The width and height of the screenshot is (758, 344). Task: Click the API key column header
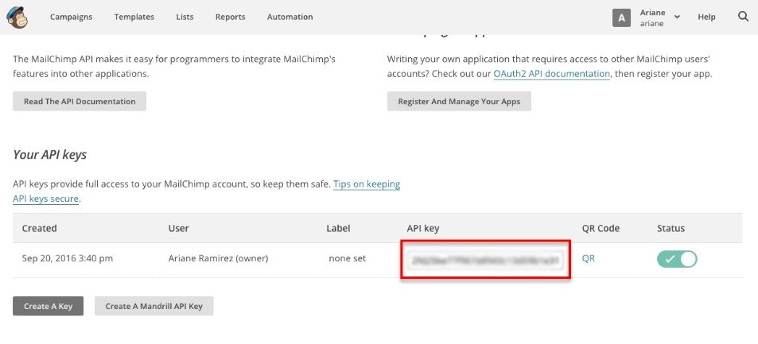[423, 229]
